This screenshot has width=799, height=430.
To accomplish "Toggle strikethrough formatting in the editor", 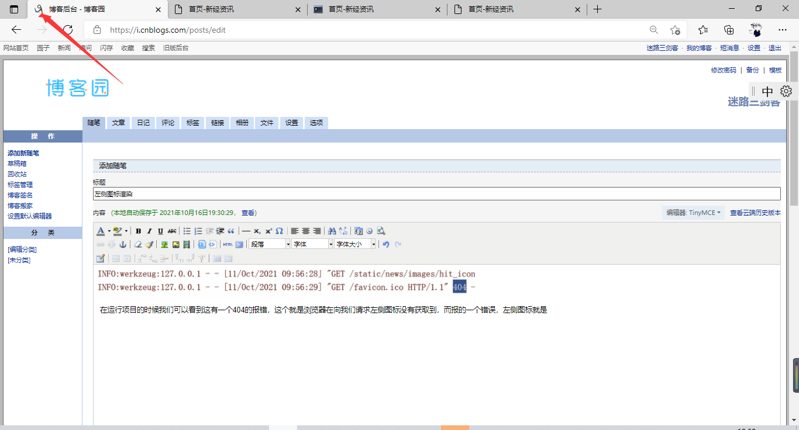I will click(172, 231).
